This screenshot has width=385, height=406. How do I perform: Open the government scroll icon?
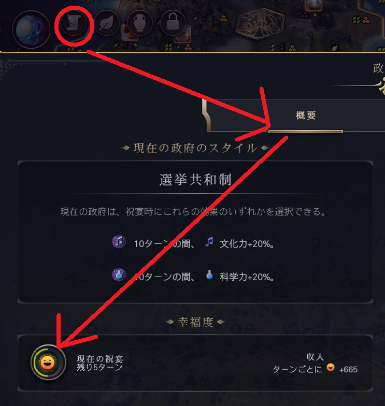[74, 23]
